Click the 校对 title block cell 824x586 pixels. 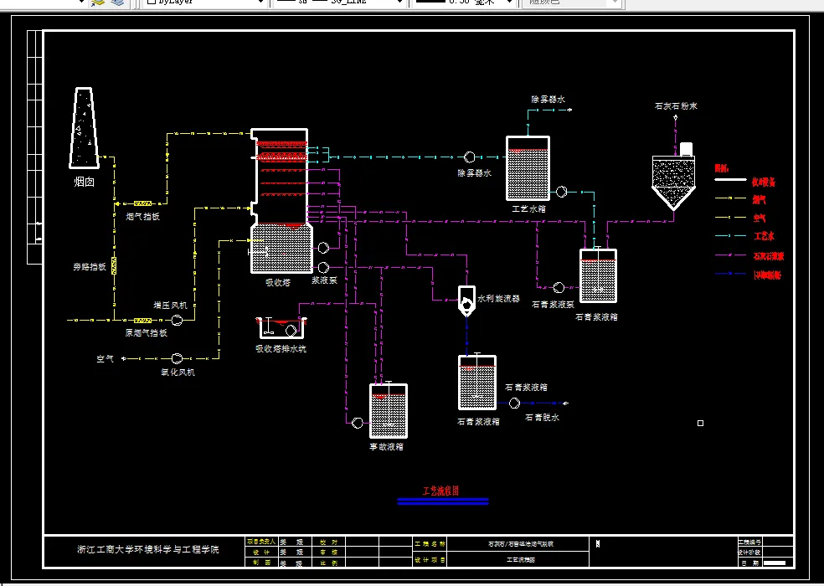coord(328,542)
